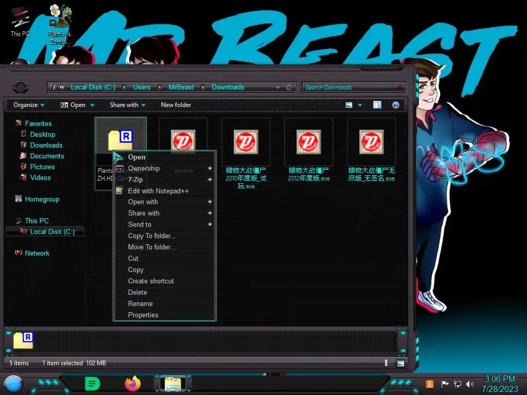Select Copy from the context menu

(165, 270)
